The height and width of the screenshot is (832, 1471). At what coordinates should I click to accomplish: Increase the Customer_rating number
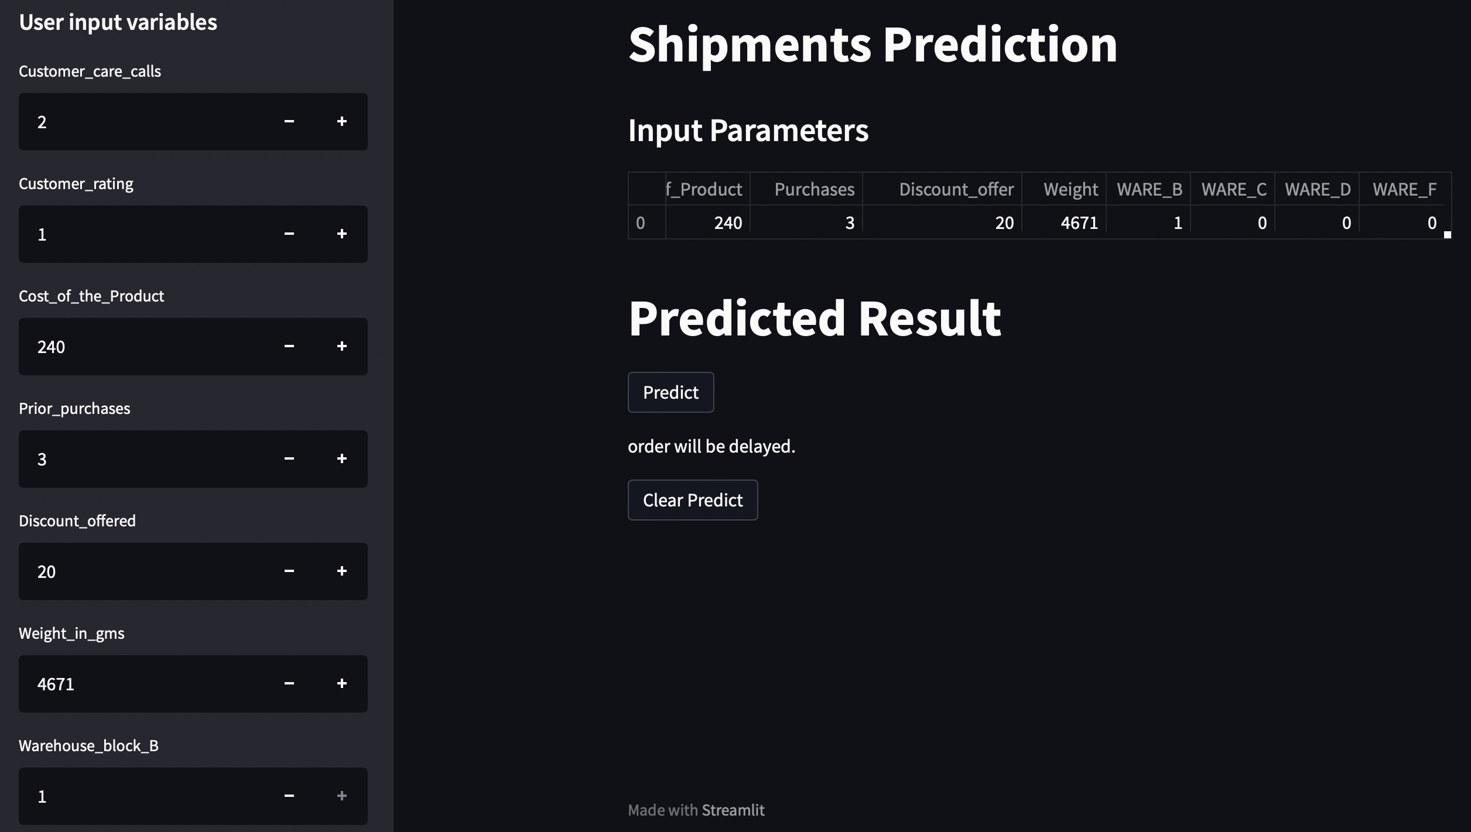pos(343,234)
